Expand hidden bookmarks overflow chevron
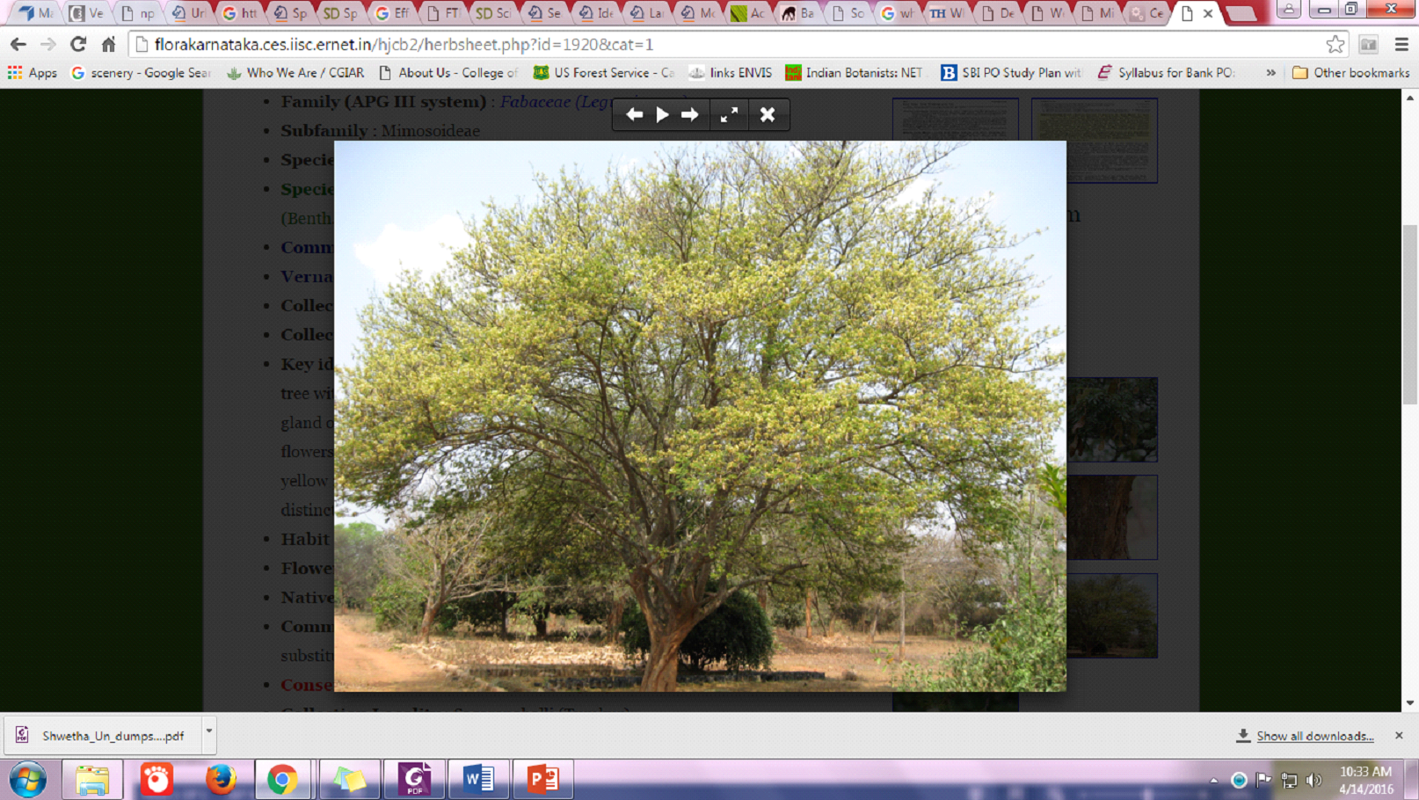This screenshot has height=800, width=1419. click(x=1270, y=73)
